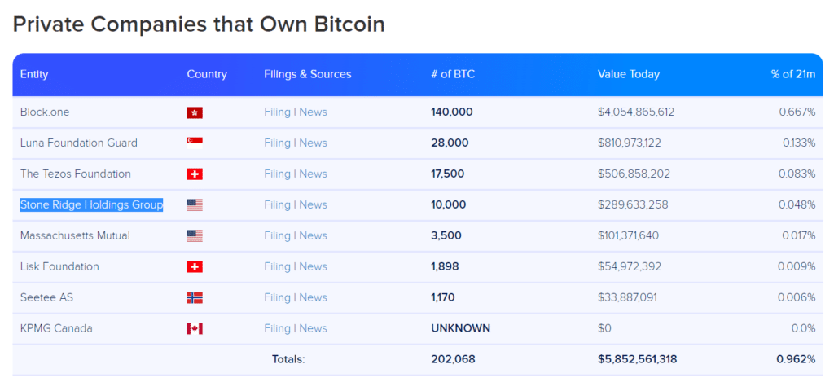This screenshot has height=391, width=834.
Task: Click the Swiss flag beside The Tezos Foundation
Action: click(x=195, y=174)
